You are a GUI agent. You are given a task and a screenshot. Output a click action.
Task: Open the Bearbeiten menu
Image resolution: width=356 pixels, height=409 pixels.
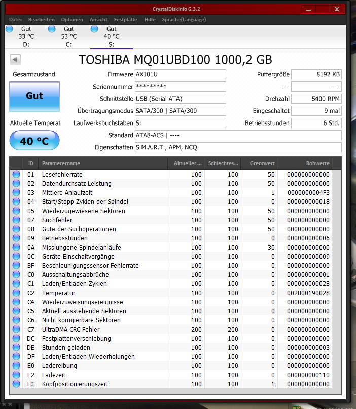[41, 20]
